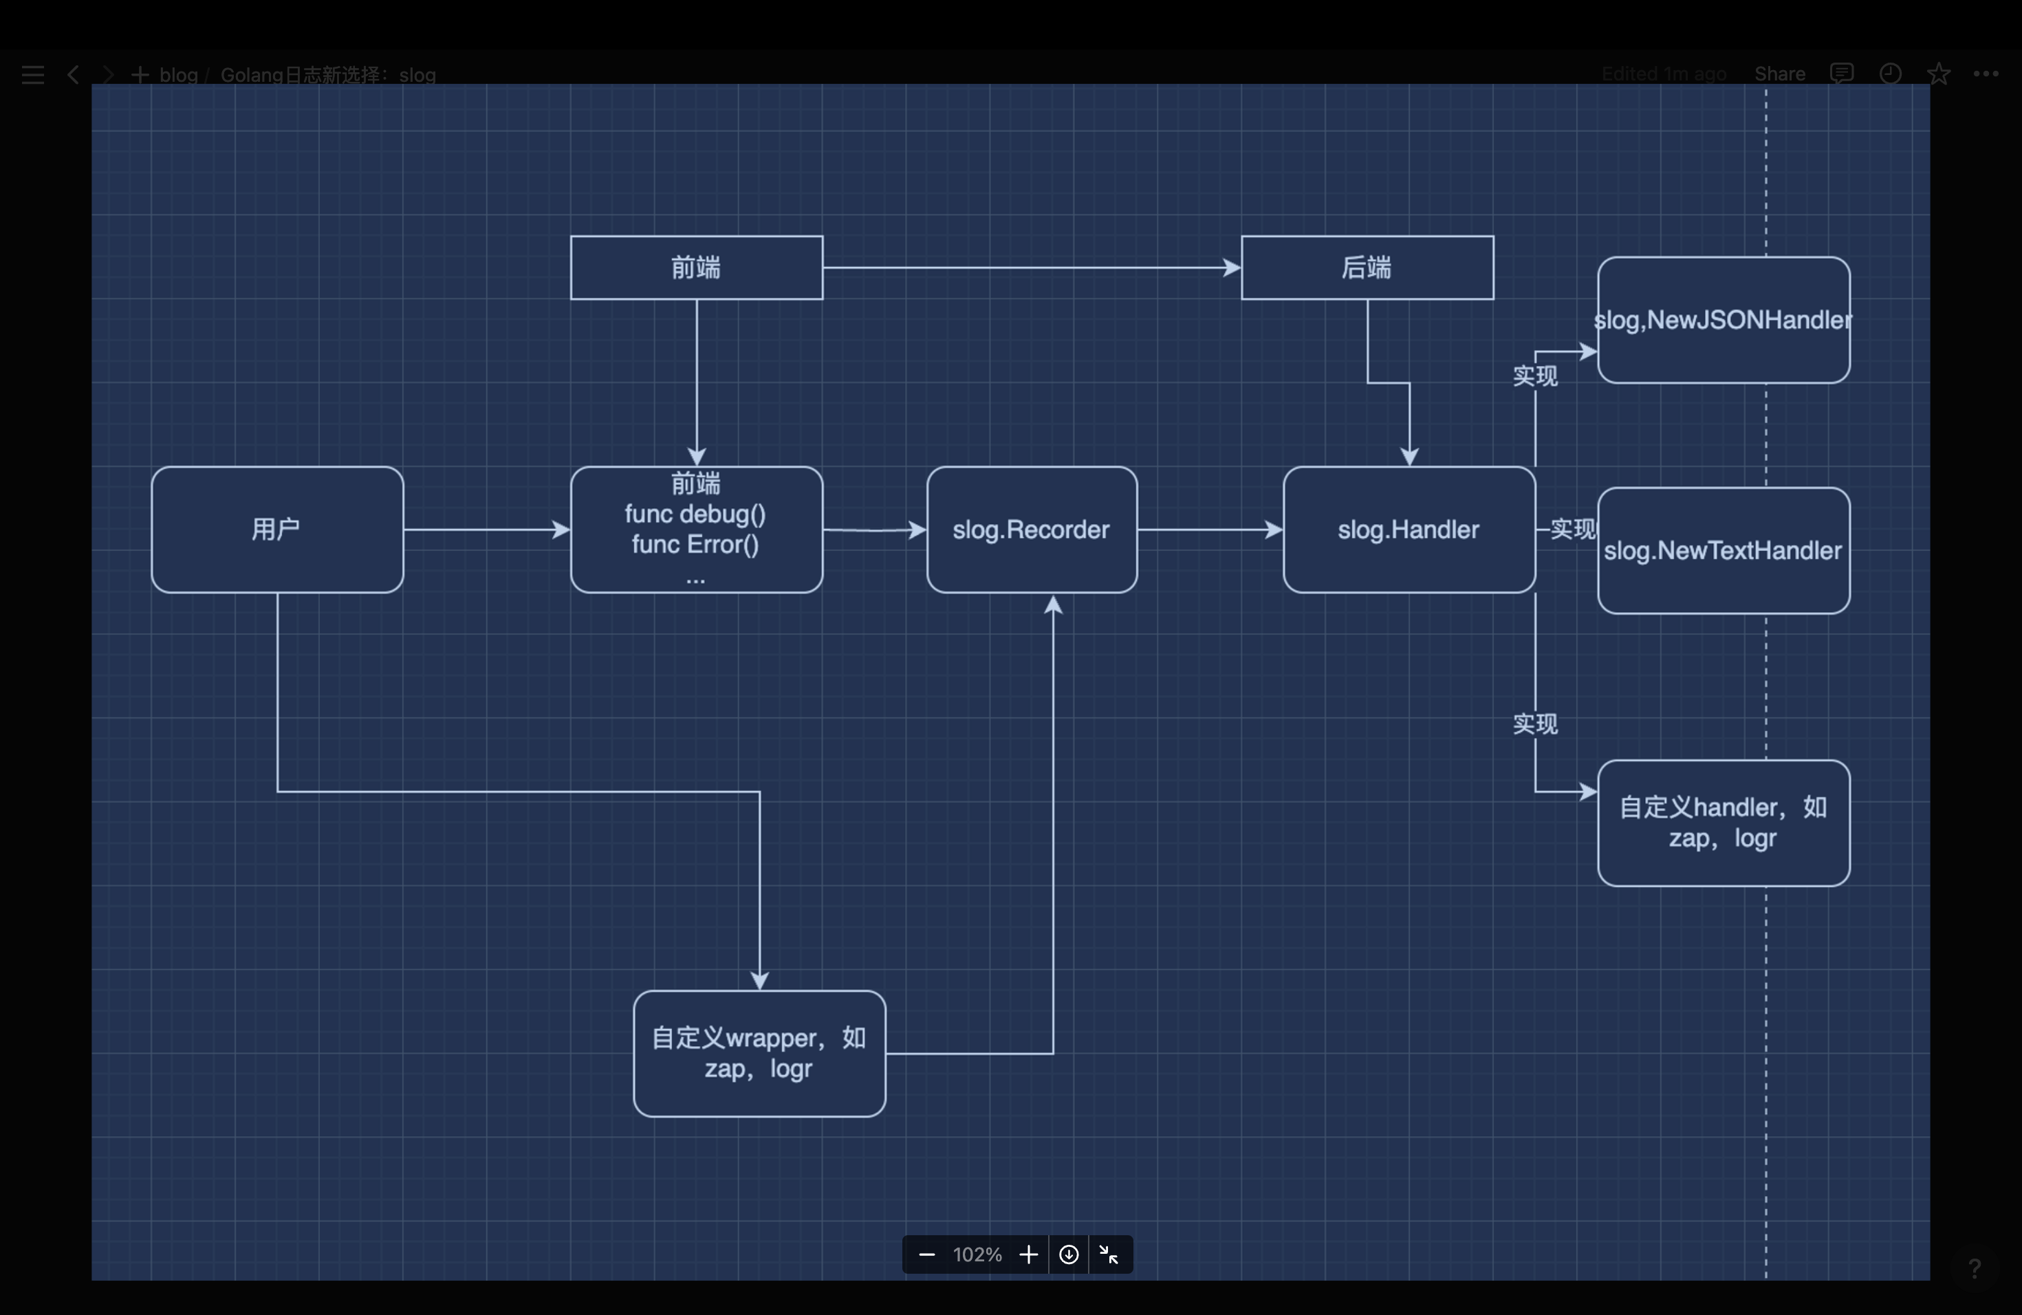Click the 用户 node in the diagram
The height and width of the screenshot is (1315, 2022).
pos(277,529)
